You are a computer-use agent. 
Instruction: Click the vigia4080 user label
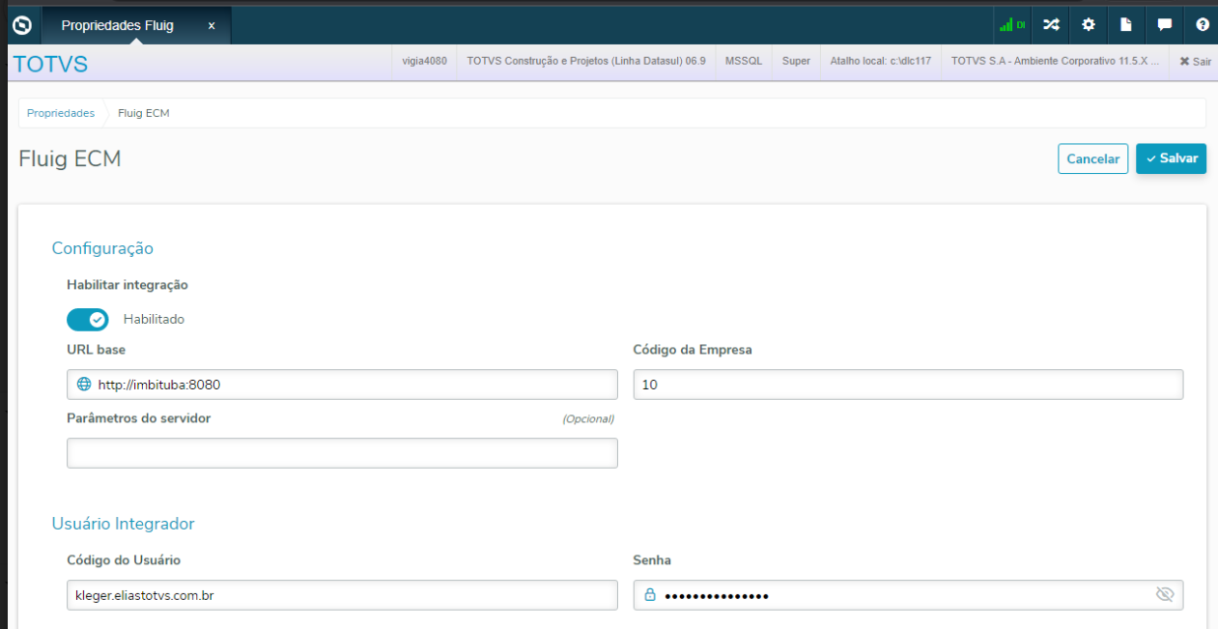pyautogui.click(x=425, y=61)
